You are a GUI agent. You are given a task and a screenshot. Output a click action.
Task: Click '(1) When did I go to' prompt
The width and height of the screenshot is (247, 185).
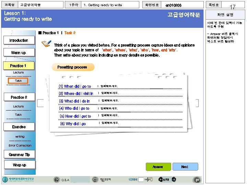[x=75, y=86]
